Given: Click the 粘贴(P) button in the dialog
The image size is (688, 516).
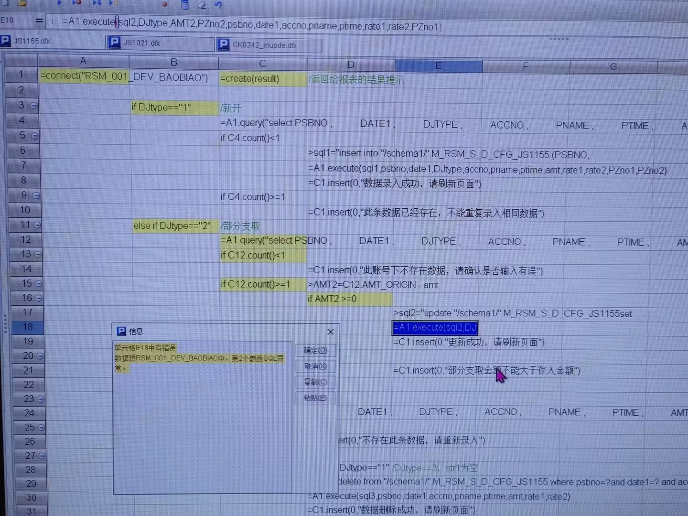Looking at the screenshot, I should pyautogui.click(x=315, y=398).
